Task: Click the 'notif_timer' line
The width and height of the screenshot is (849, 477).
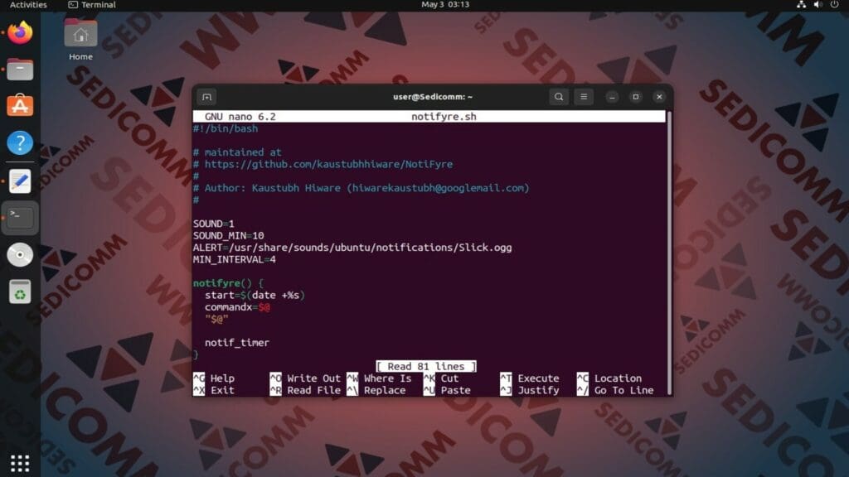Action: pyautogui.click(x=236, y=342)
